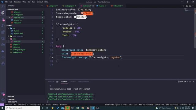
Task: Click the taskbar search box
Action: (x=22, y=108)
